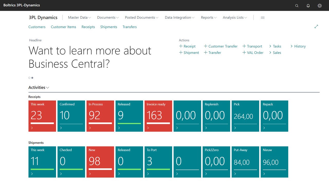329x185 pixels.
Task: Open the Analysis Lists dropdown
Action: [235, 17]
